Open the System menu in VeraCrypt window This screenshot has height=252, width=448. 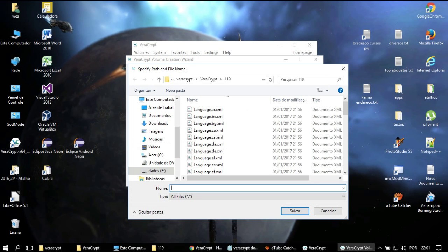pyautogui.click(x=160, y=52)
